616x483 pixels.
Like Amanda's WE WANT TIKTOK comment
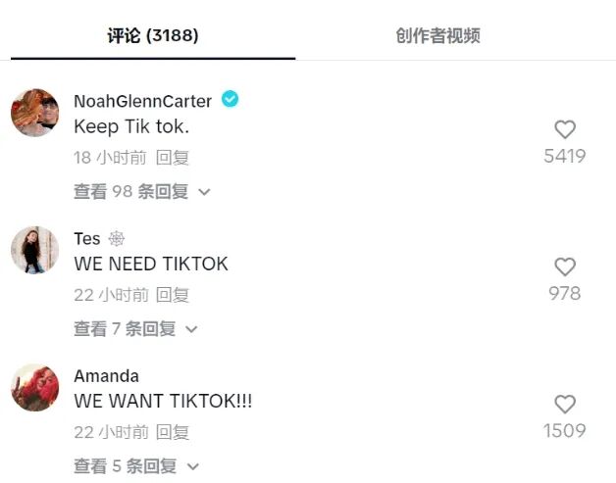point(565,405)
